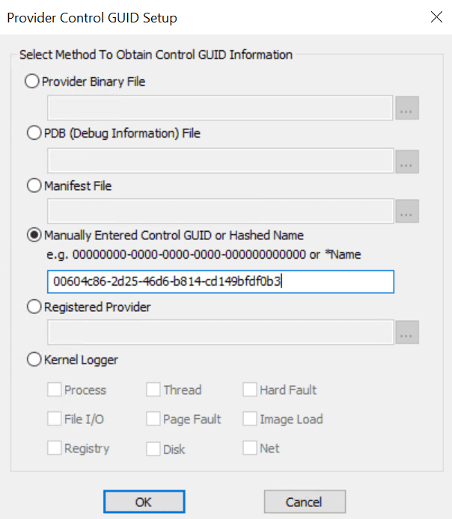Viewport: 452px width, 519px height.
Task: Enable the Image Load checkbox
Action: click(x=250, y=419)
